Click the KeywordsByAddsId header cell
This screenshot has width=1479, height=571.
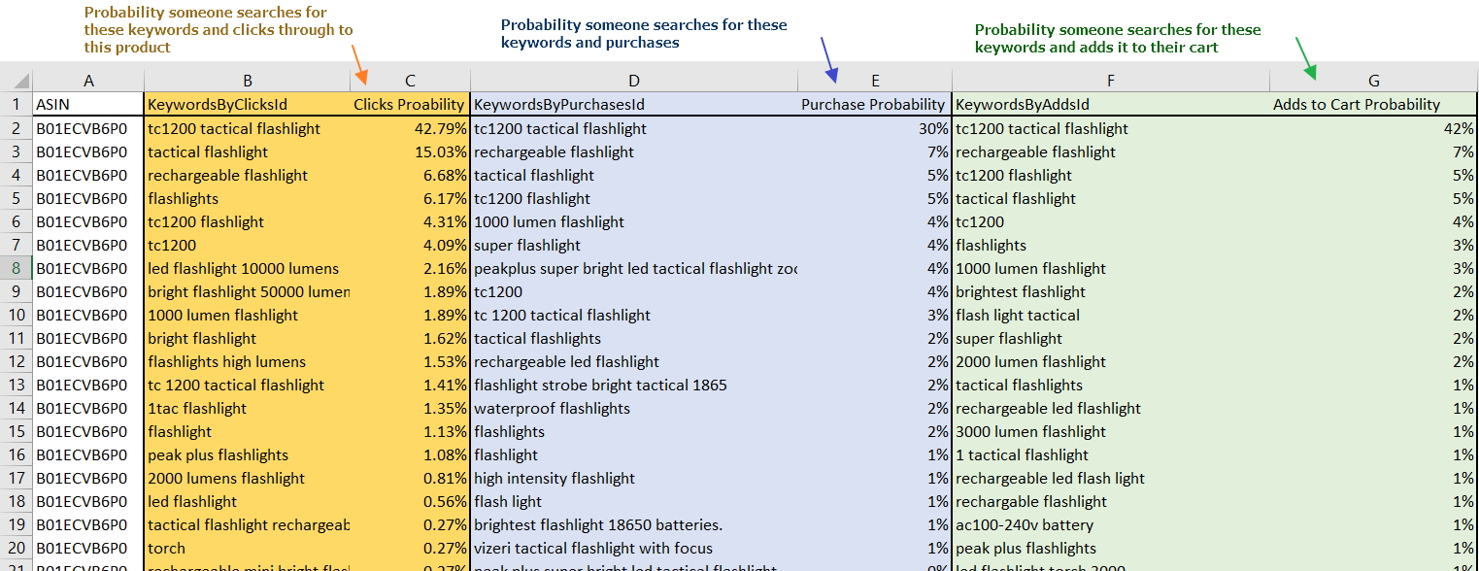[1111, 105]
